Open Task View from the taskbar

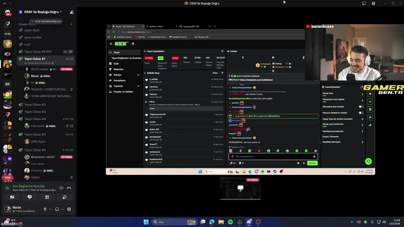pyautogui.click(x=203, y=222)
